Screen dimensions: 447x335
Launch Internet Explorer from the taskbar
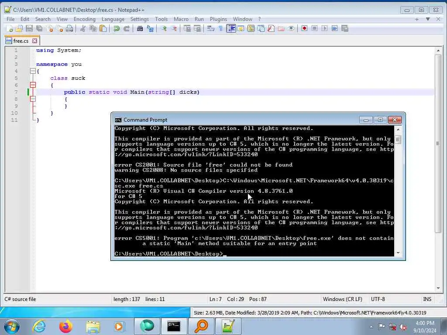pos(39,326)
